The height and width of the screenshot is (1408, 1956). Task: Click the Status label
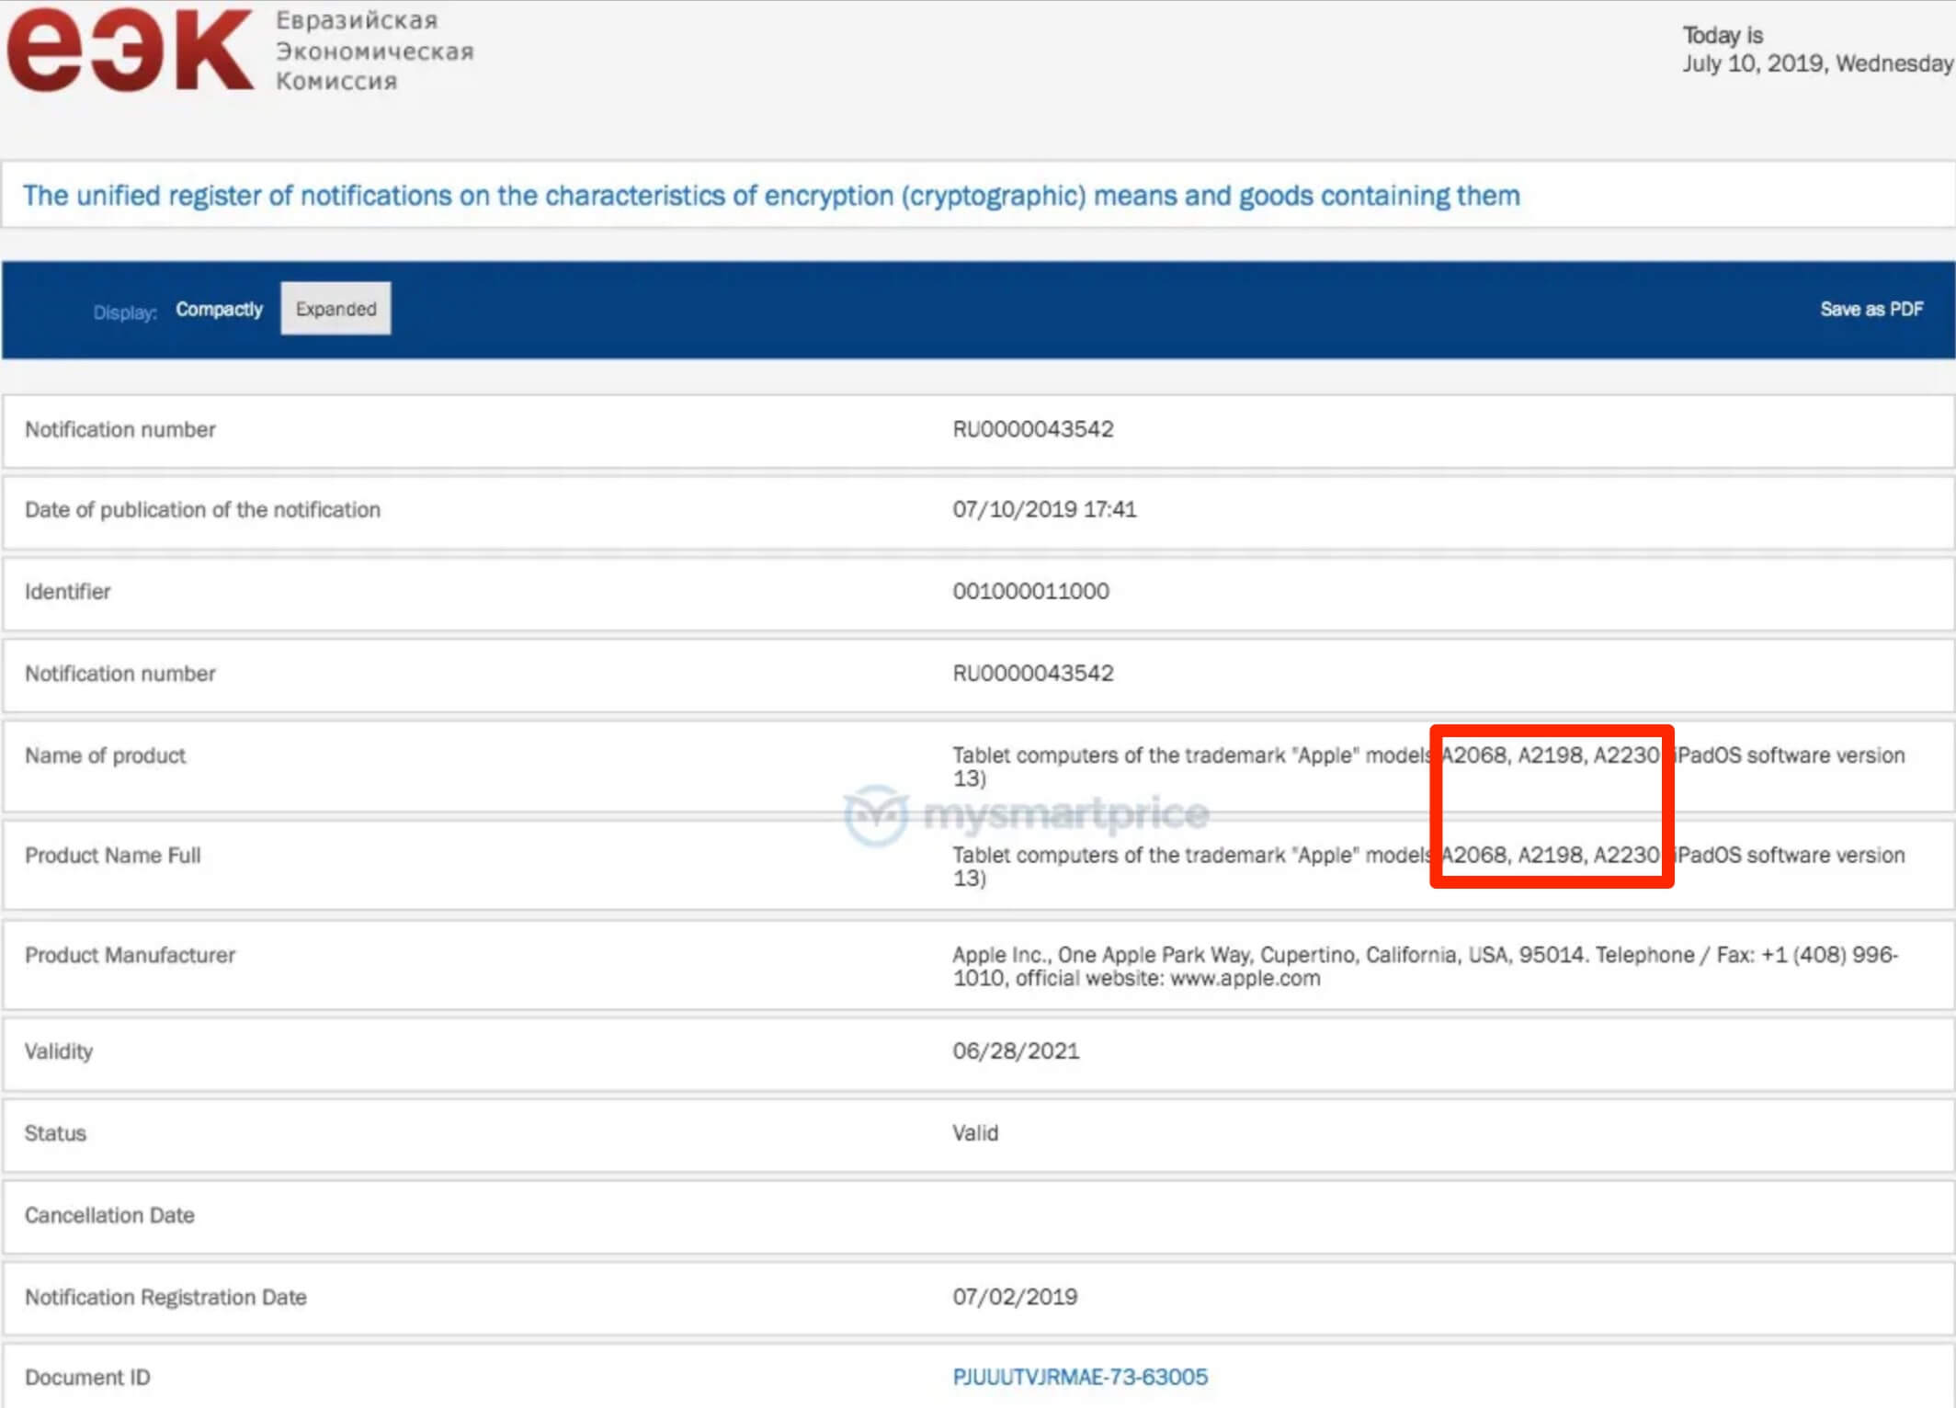click(55, 1132)
